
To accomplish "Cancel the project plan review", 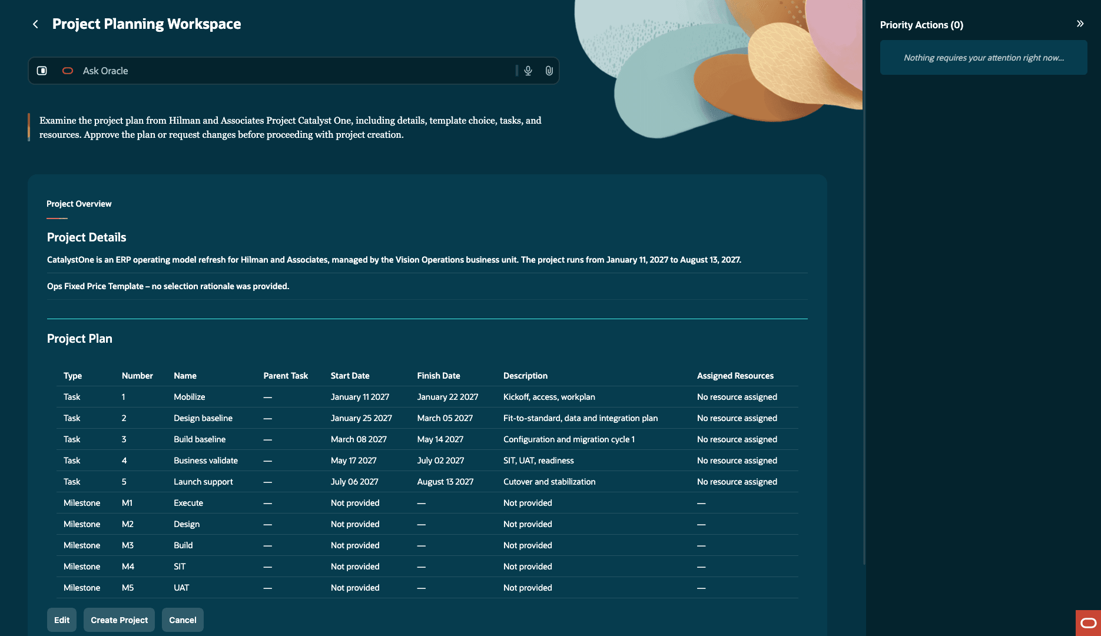I will 183,620.
